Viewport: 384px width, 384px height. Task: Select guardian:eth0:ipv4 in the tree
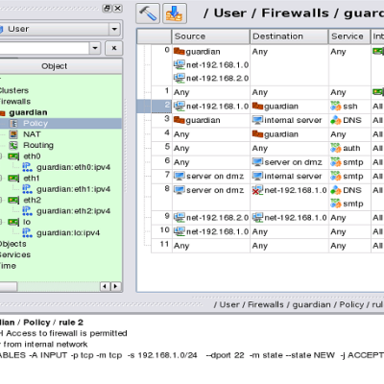[73, 167]
